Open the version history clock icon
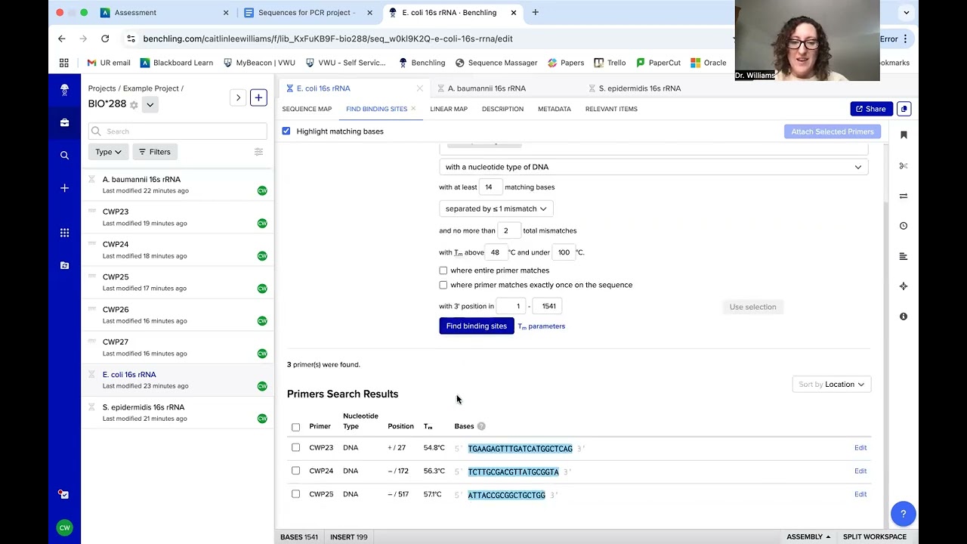The width and height of the screenshot is (967, 544). tap(904, 226)
